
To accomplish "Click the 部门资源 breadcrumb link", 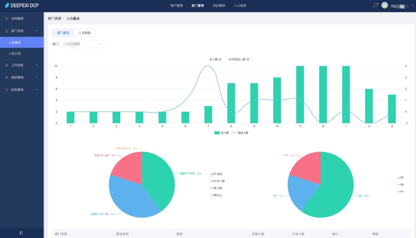I will (55, 18).
